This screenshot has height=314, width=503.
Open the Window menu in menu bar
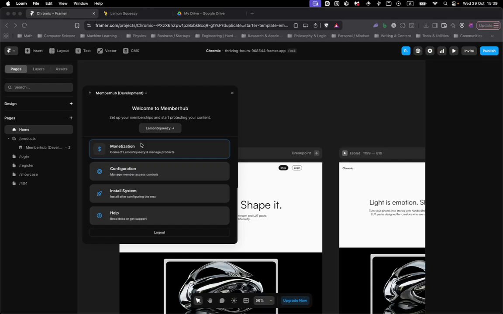tap(81, 3)
